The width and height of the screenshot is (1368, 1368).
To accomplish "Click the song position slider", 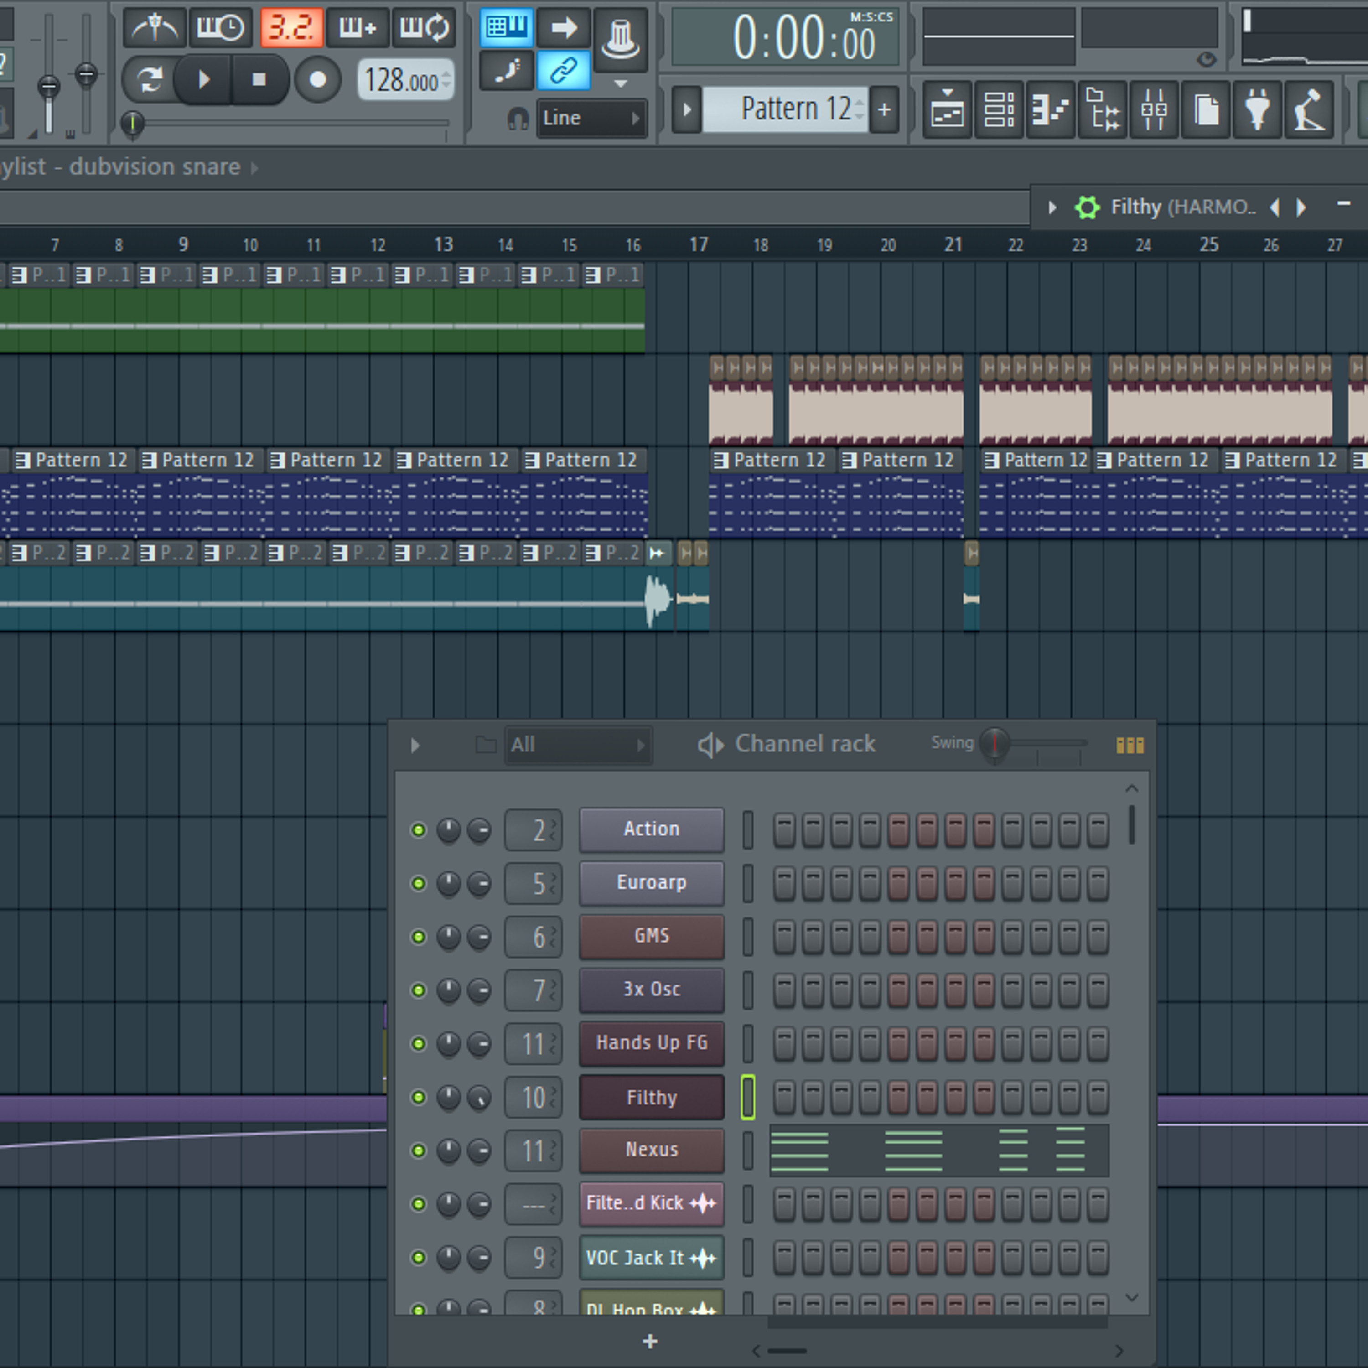I will (x=286, y=123).
